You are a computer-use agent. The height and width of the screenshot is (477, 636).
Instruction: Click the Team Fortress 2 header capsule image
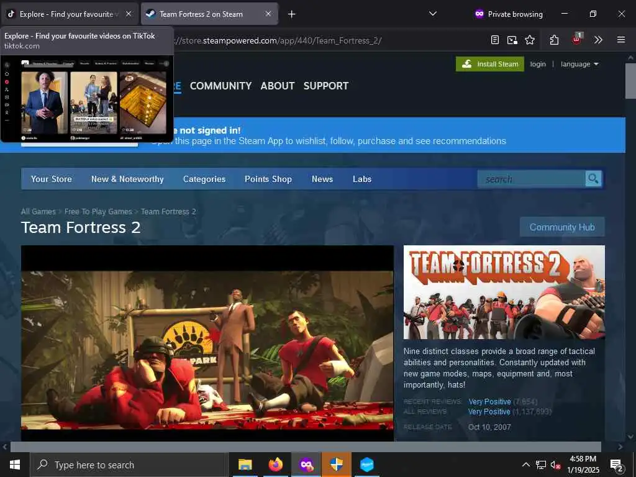[504, 292]
